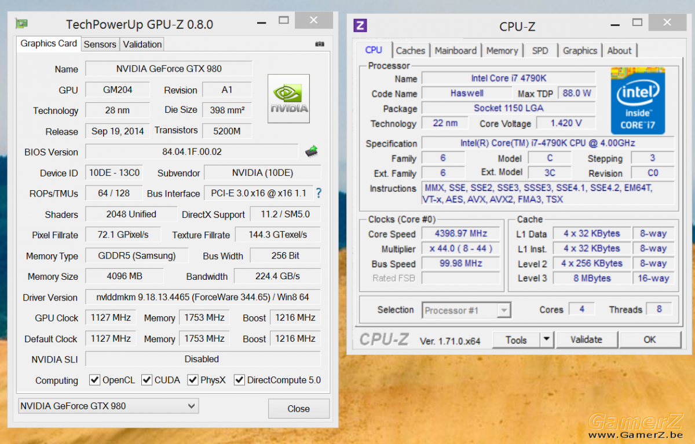
Task: Click the Intel Core i7 logo badge
Action: coord(638,101)
